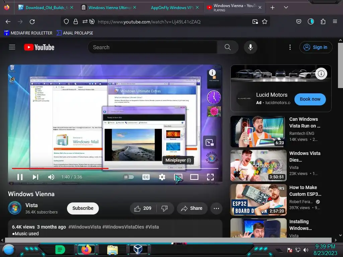This screenshot has width=343, height=257.
Task: Open a new browser tab
Action: point(272,8)
